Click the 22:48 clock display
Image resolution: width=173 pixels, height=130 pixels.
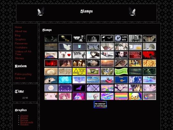[x=25, y=98]
